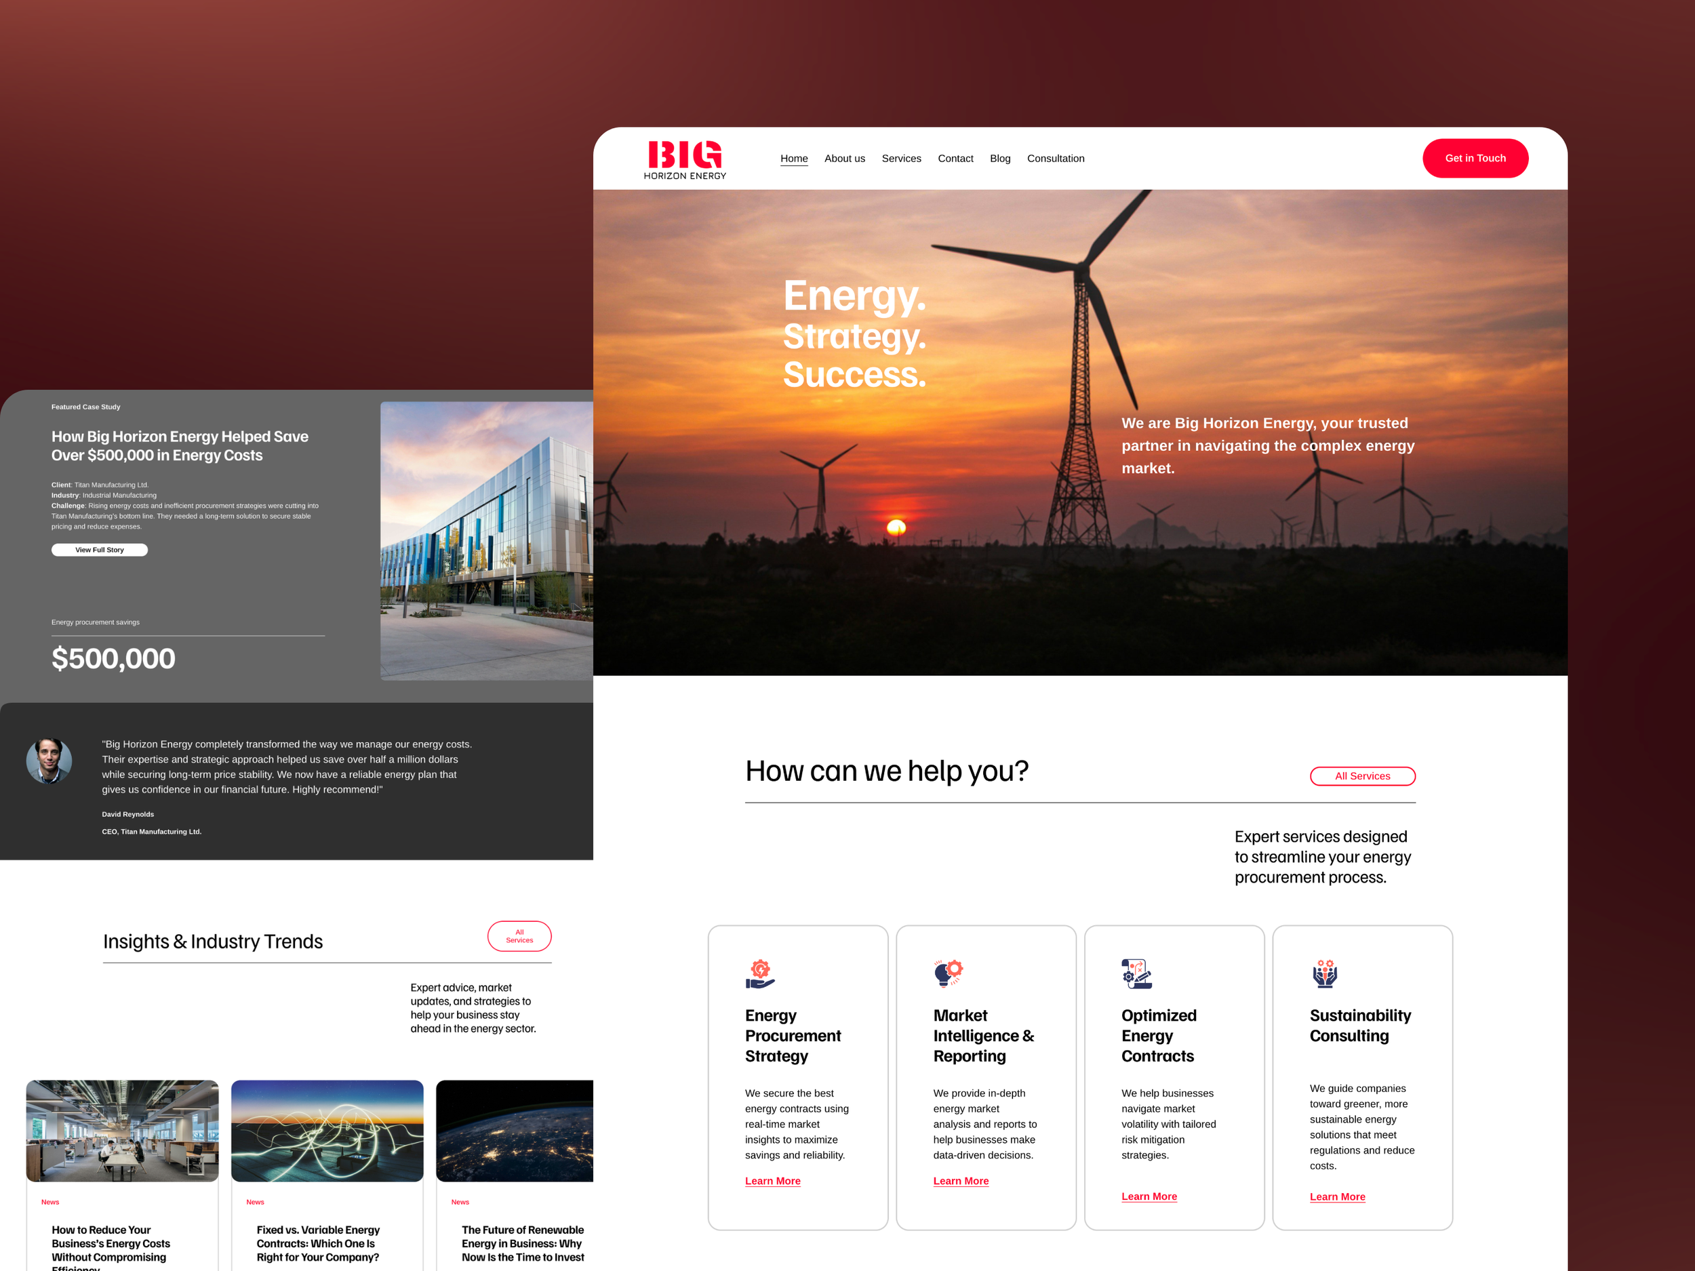Click the Sustainability Consulting card title
The height and width of the screenshot is (1271, 1695).
click(x=1360, y=1026)
